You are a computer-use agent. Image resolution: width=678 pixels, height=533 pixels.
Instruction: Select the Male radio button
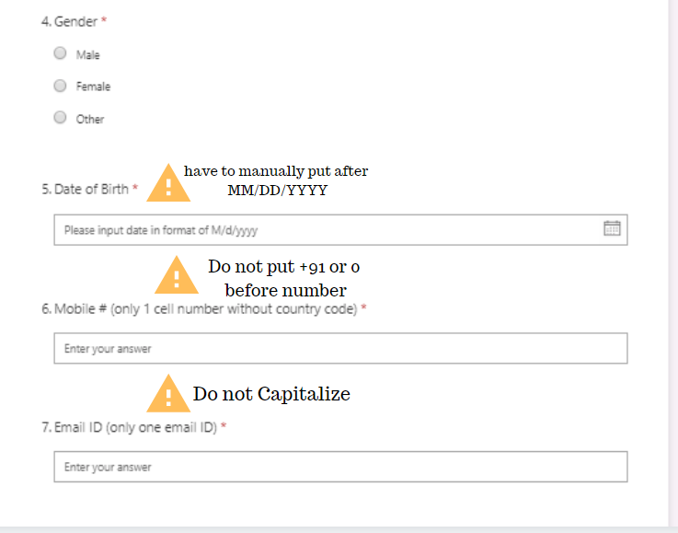[x=60, y=53]
